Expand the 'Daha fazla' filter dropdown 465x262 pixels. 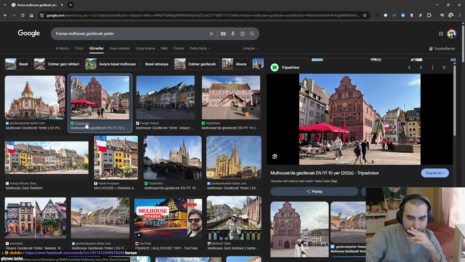(x=200, y=48)
